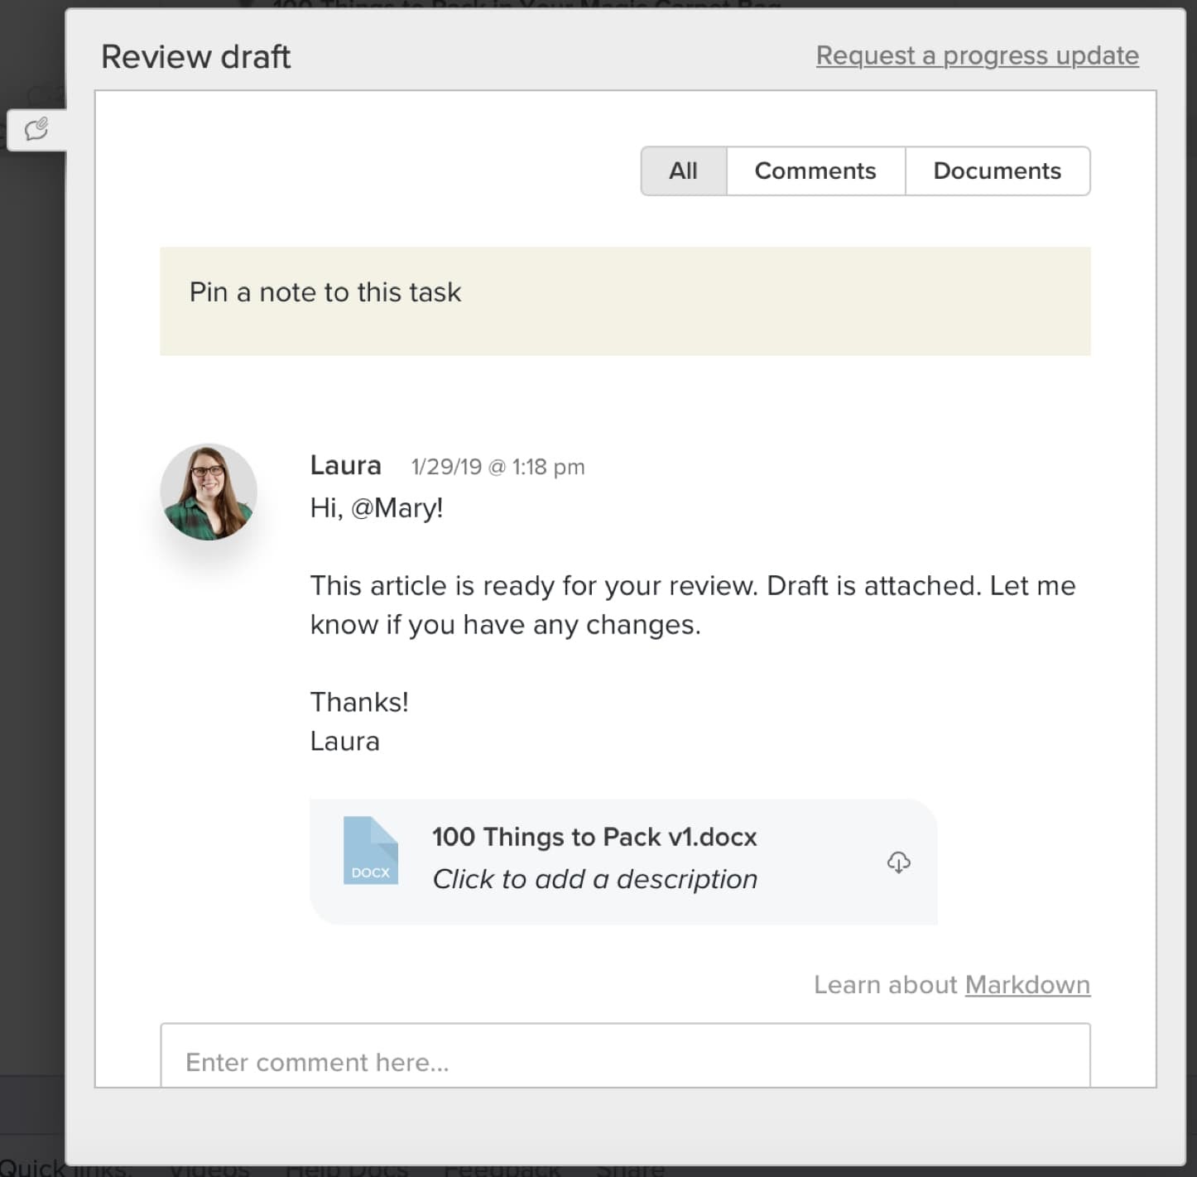This screenshot has height=1177, width=1197.
Task: Open the Feedback quick link
Action: click(x=502, y=1170)
